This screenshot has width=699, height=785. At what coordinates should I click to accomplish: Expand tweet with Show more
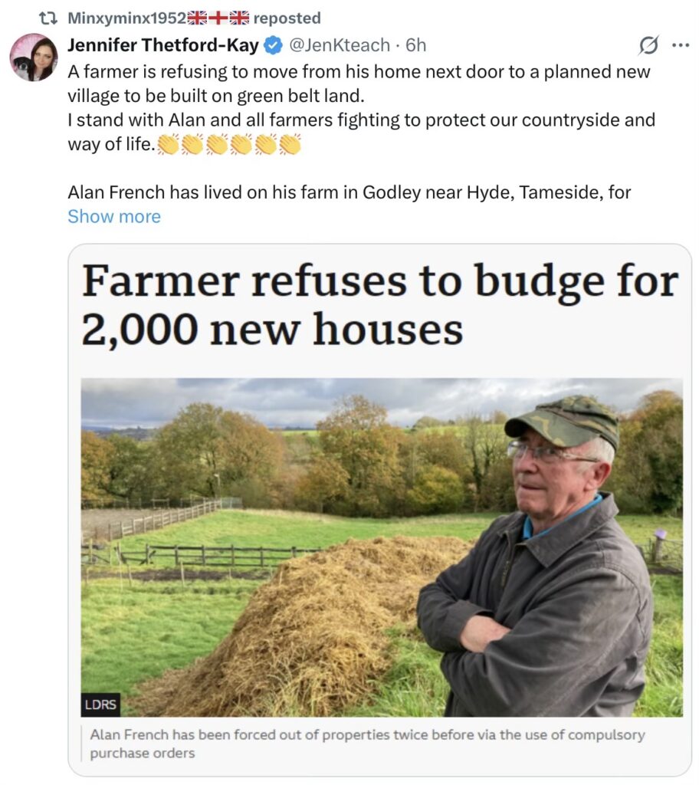(x=114, y=217)
